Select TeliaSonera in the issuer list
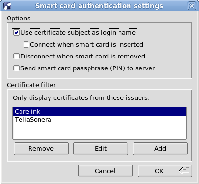This screenshot has height=184, width=199. click(x=99, y=120)
